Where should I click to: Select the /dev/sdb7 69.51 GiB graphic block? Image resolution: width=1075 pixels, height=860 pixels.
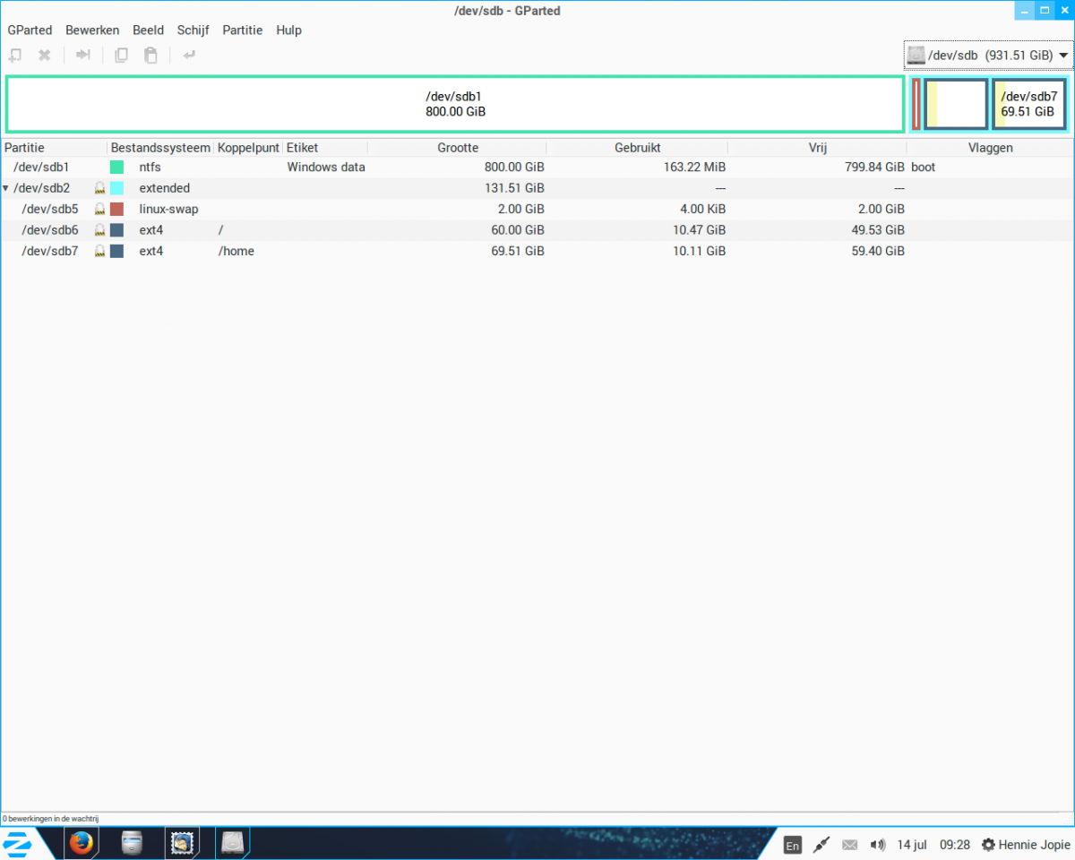(x=1028, y=104)
